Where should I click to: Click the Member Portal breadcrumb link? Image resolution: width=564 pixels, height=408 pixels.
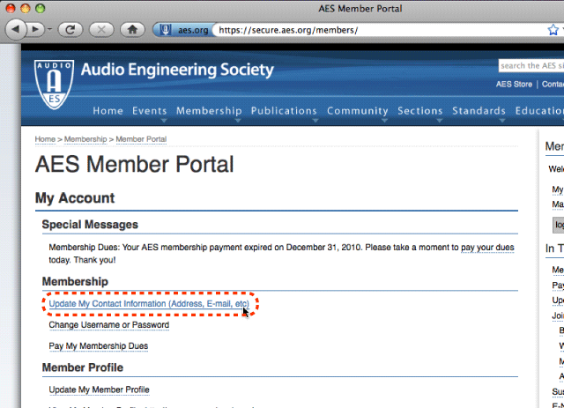tap(141, 139)
